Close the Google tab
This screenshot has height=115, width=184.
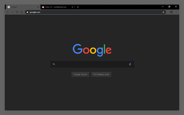click(38, 7)
